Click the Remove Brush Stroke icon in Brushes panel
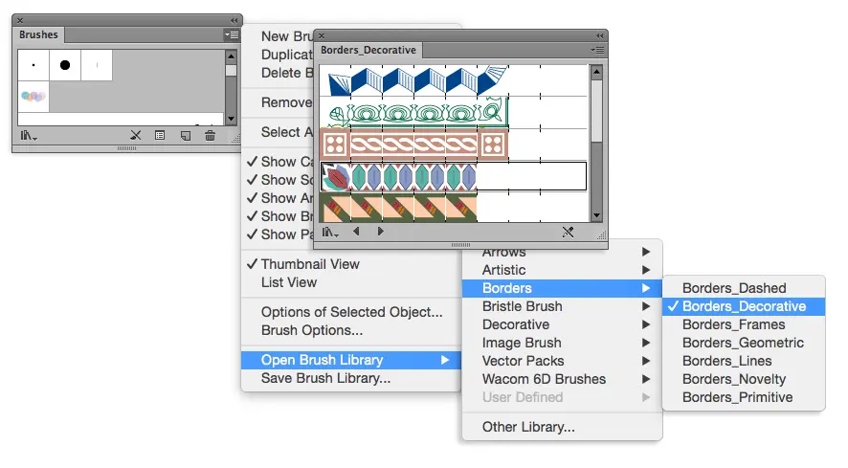This screenshot has height=468, width=848. [x=136, y=136]
